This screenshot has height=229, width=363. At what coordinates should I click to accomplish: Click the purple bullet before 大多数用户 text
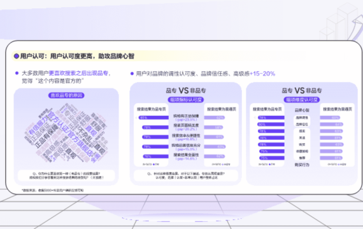17,73
